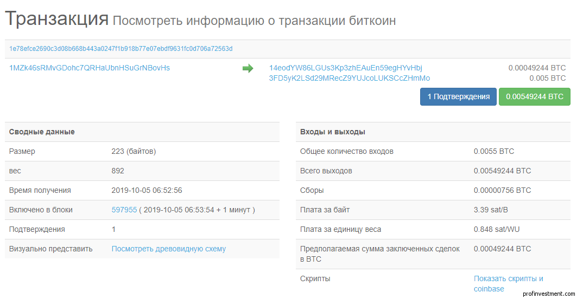The height and width of the screenshot is (305, 583).
Task: Select the 'Транзакция' page title
Action: [x=57, y=18]
